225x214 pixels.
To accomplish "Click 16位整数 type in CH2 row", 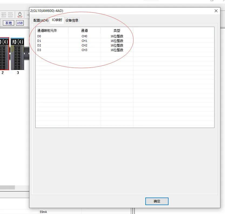I will click(117, 45).
